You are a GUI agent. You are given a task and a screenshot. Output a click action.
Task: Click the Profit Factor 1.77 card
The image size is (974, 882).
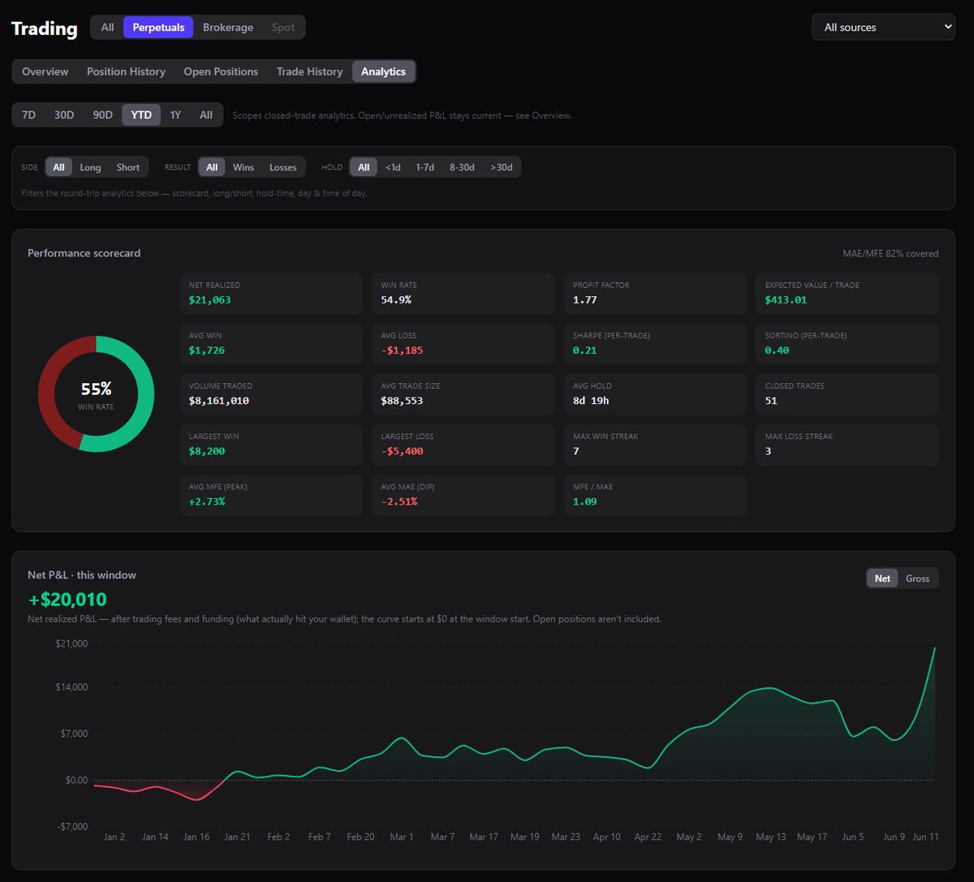655,293
